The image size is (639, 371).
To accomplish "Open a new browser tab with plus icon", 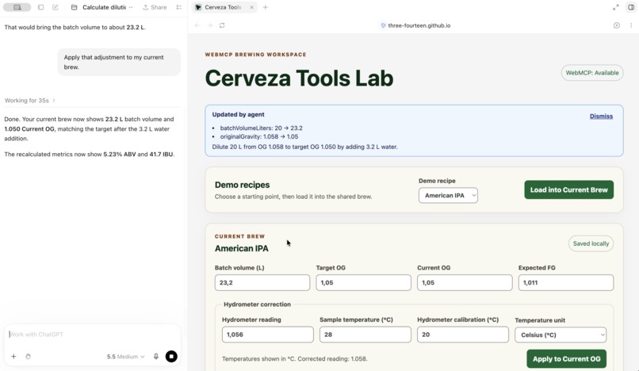I will click(x=266, y=7).
